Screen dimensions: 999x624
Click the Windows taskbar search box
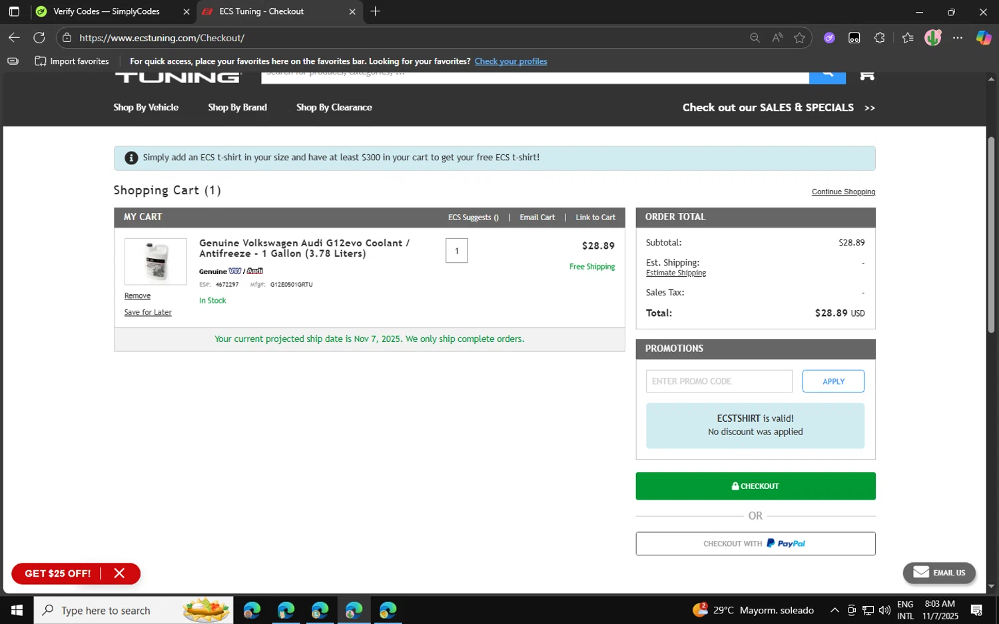click(x=133, y=610)
